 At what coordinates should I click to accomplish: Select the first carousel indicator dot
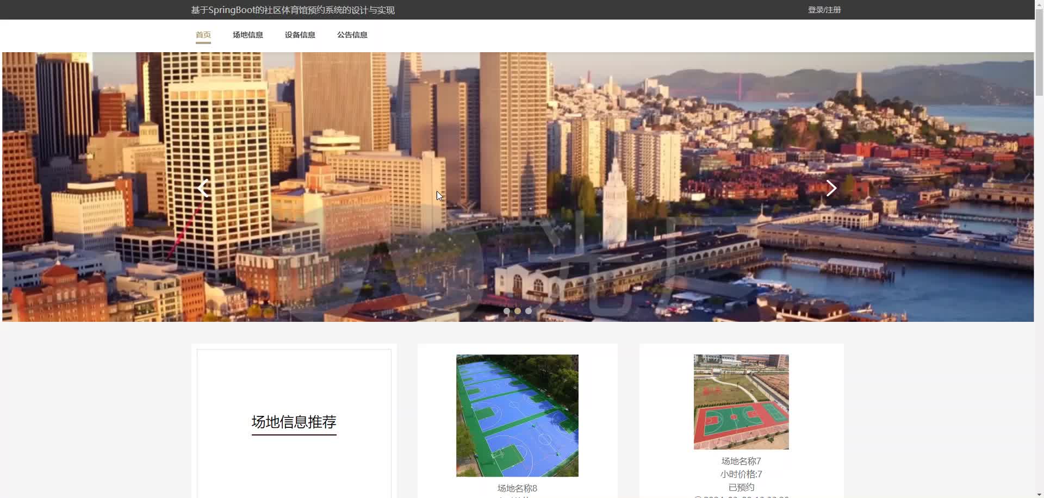click(x=507, y=311)
